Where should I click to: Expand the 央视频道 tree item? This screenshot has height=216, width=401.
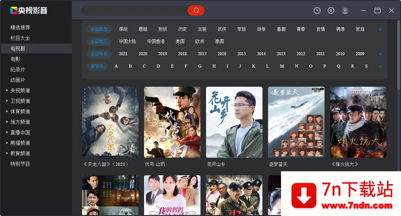7,90
